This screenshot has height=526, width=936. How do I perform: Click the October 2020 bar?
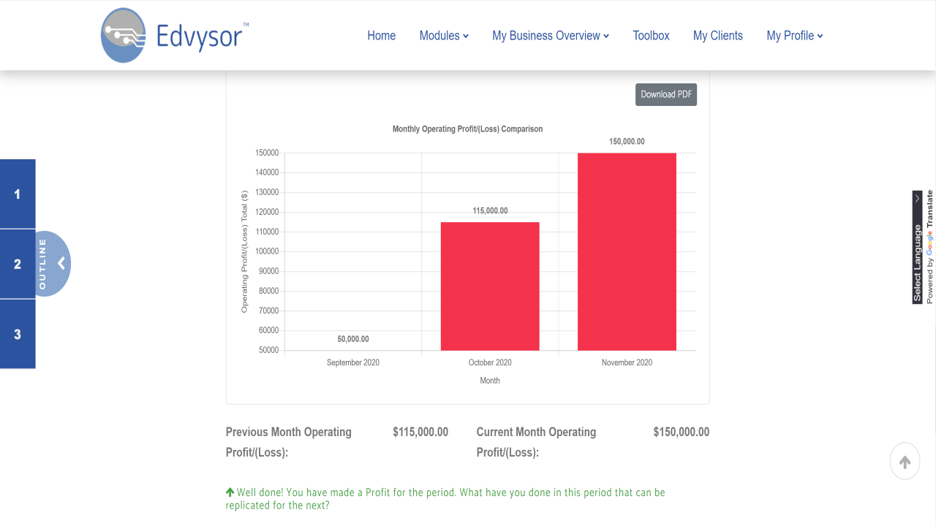490,286
